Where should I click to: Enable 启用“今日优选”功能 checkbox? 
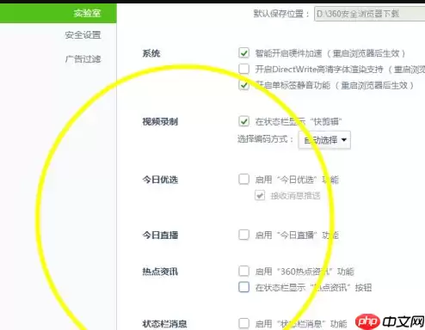[243, 180]
